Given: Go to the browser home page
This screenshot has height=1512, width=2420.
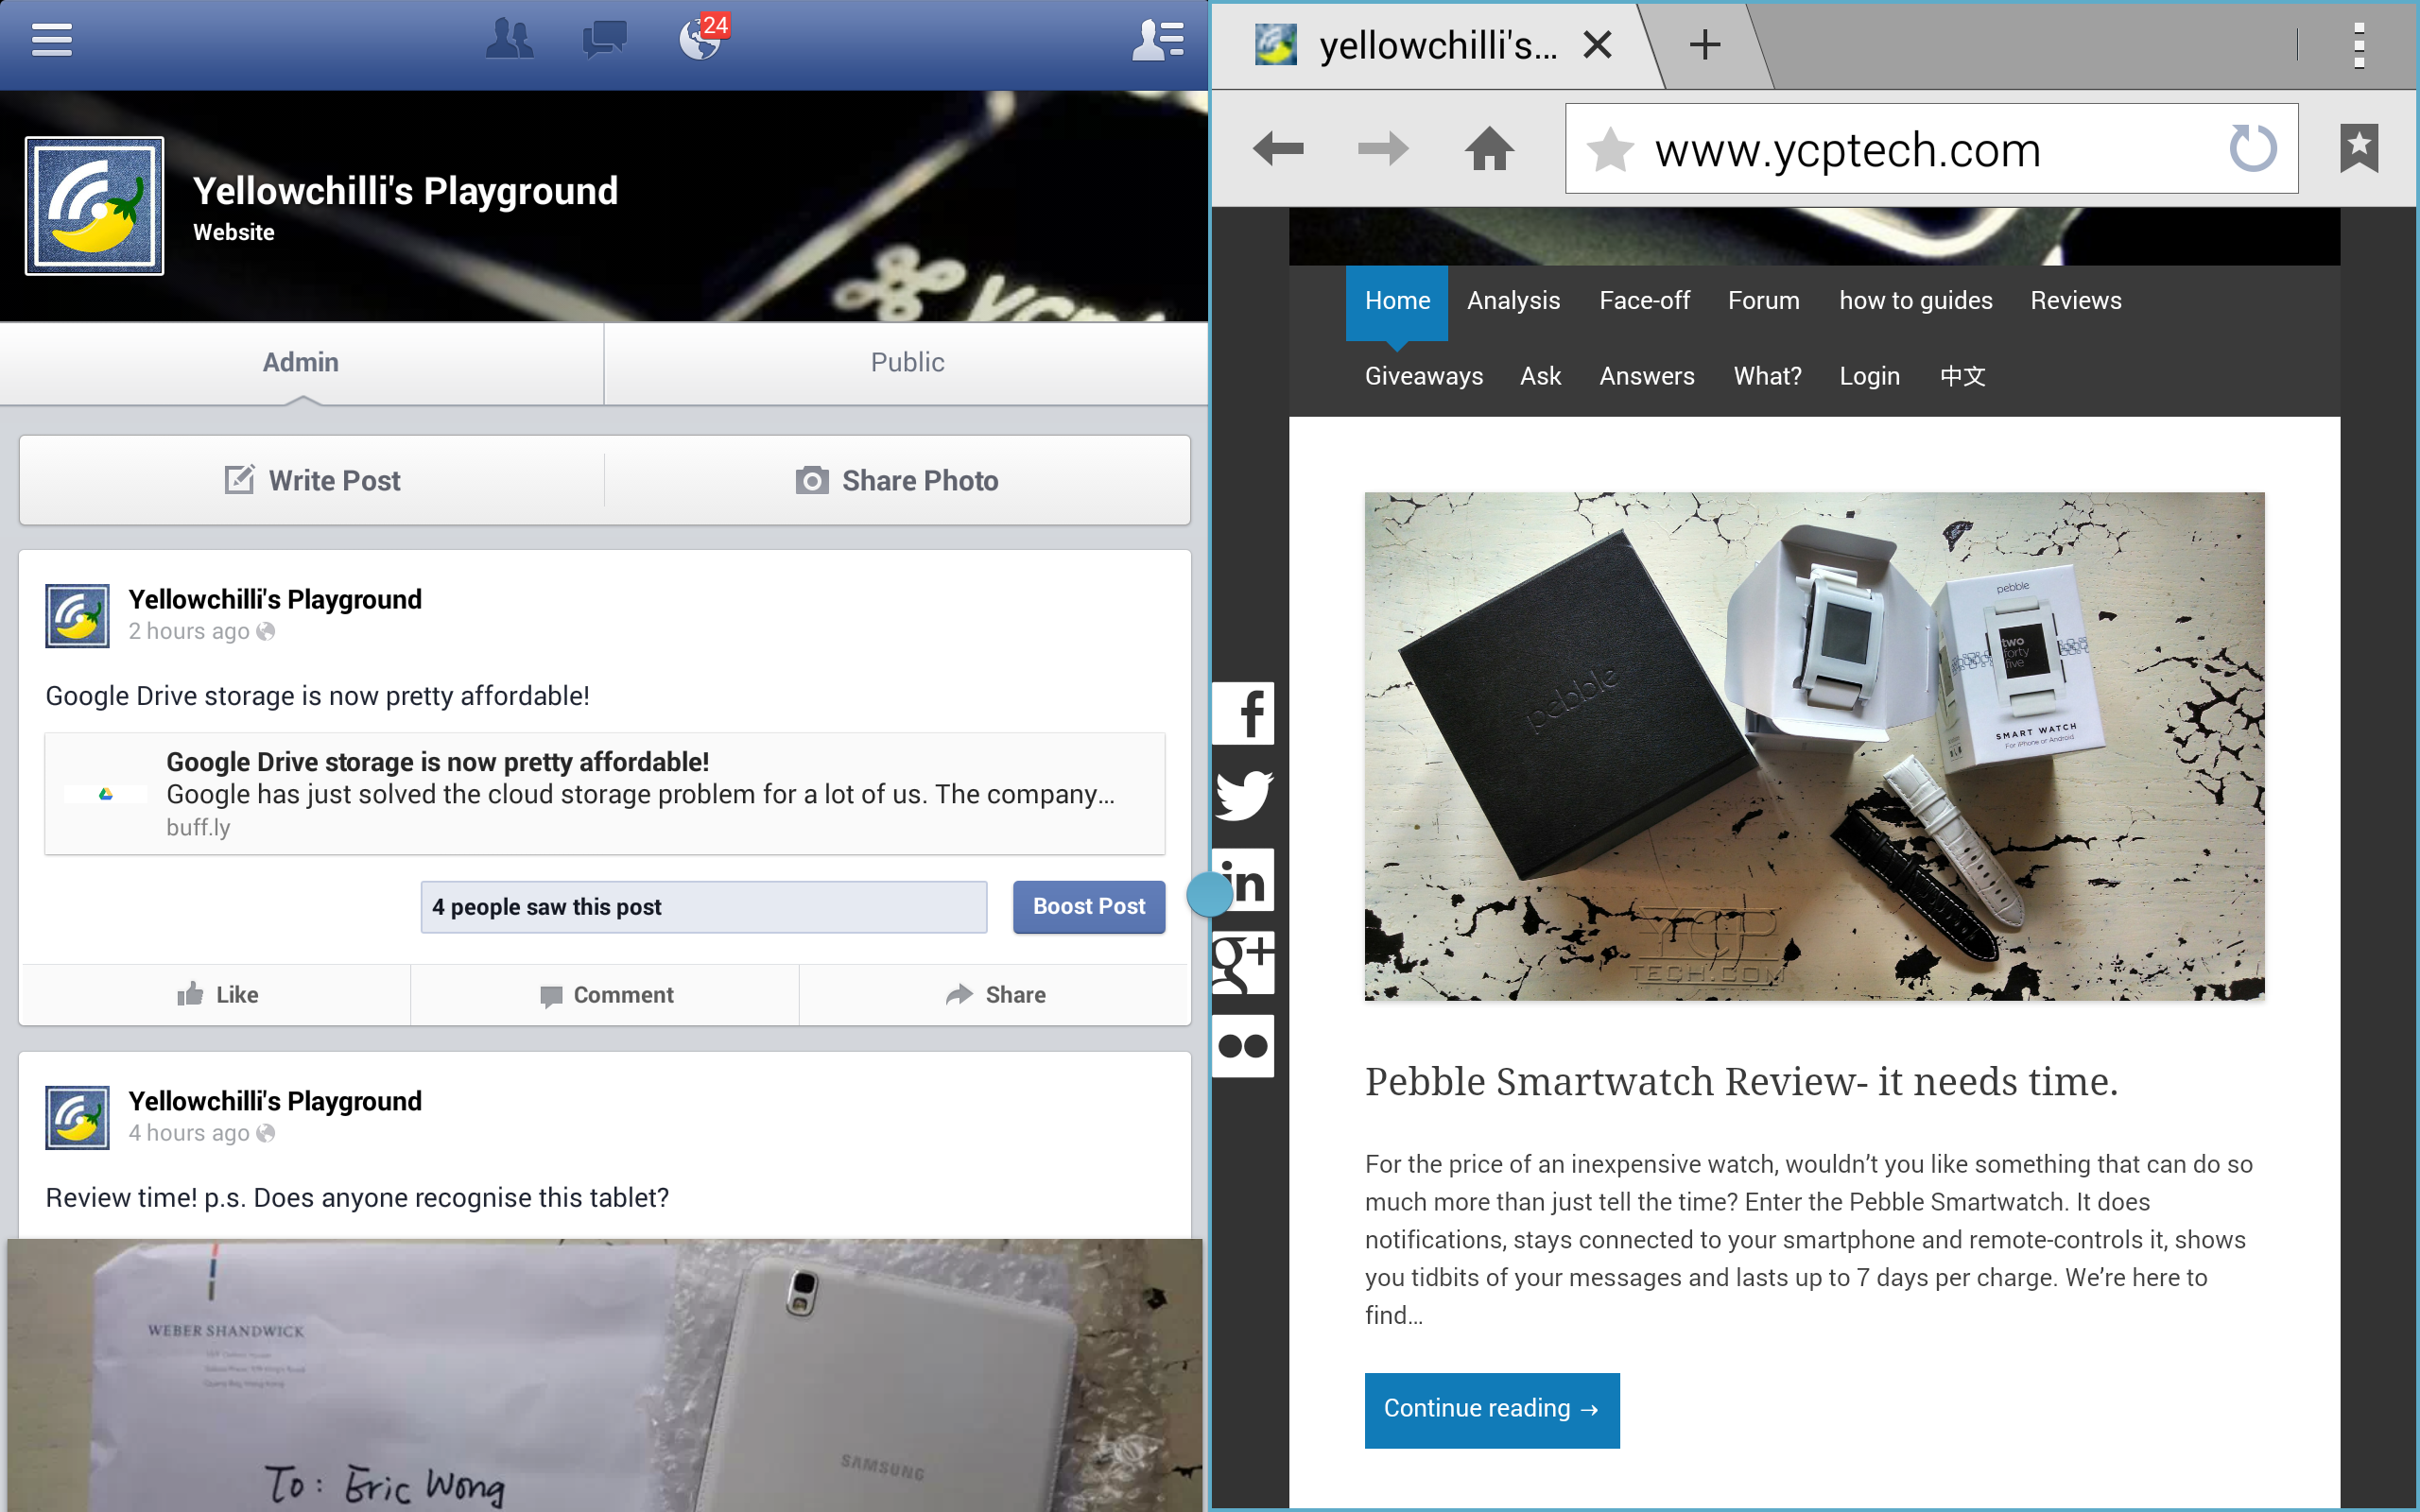Looking at the screenshot, I should (x=1490, y=149).
